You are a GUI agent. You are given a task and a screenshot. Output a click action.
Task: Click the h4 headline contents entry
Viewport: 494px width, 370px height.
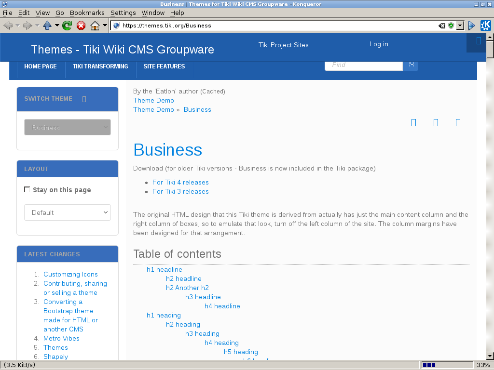(x=222, y=306)
